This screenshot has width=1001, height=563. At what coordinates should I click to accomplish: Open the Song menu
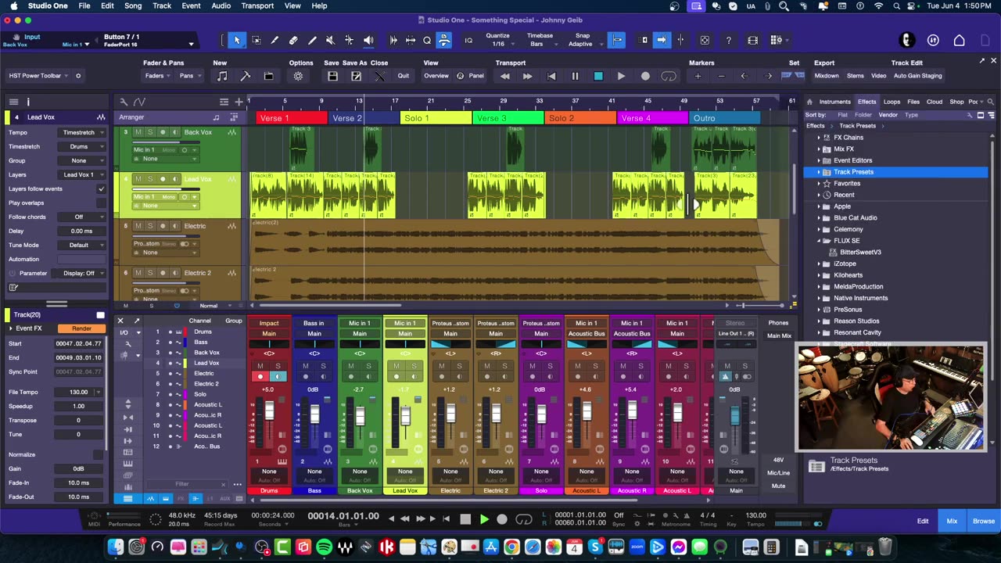(133, 5)
